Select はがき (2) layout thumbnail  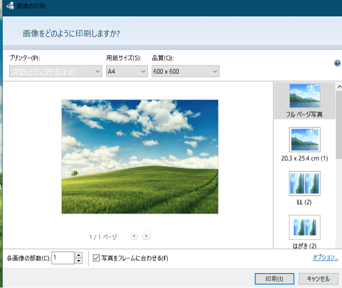pos(304,227)
